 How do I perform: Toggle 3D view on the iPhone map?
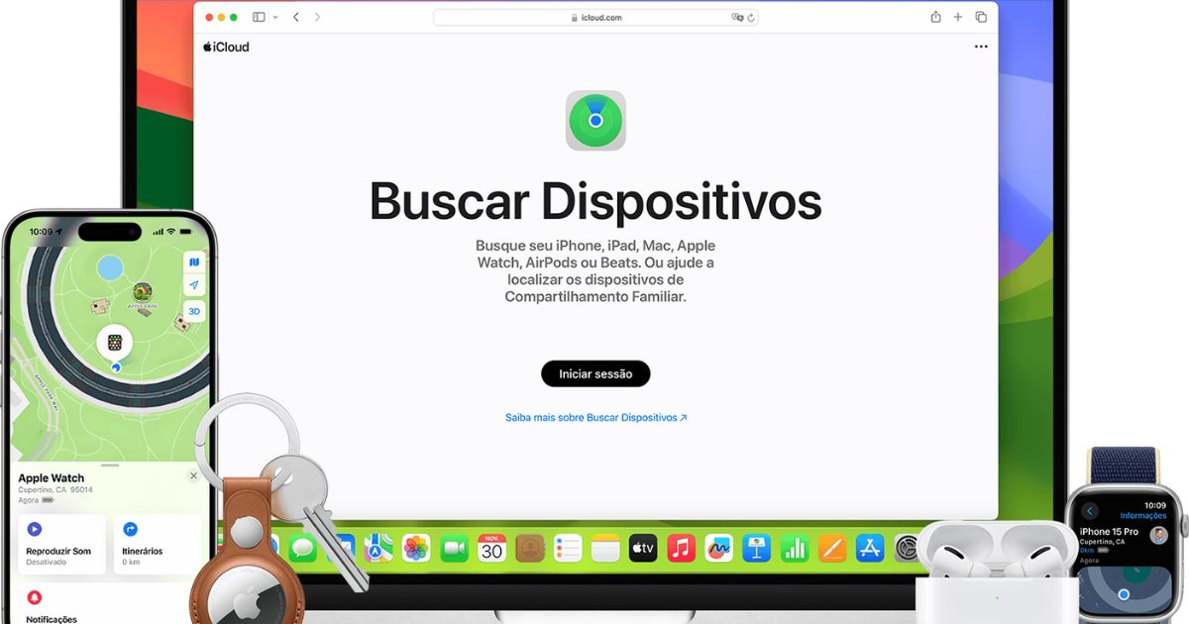(194, 311)
